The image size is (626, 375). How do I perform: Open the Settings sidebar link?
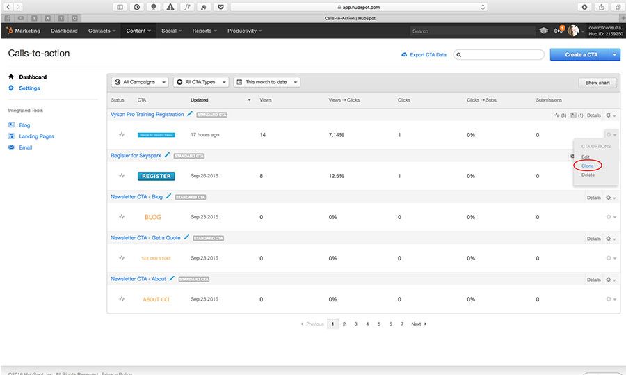pyautogui.click(x=29, y=88)
